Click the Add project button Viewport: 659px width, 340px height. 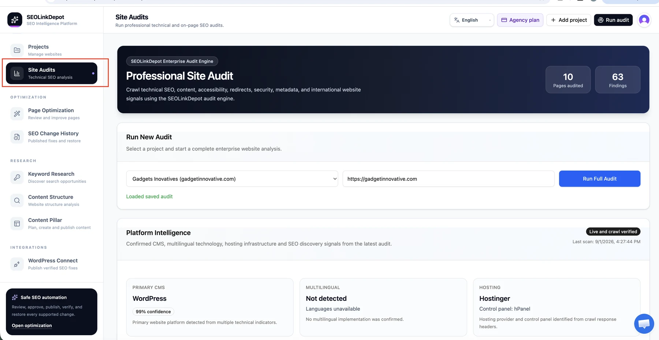[569, 20]
